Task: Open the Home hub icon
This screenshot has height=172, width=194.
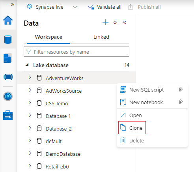Action: (8, 20)
